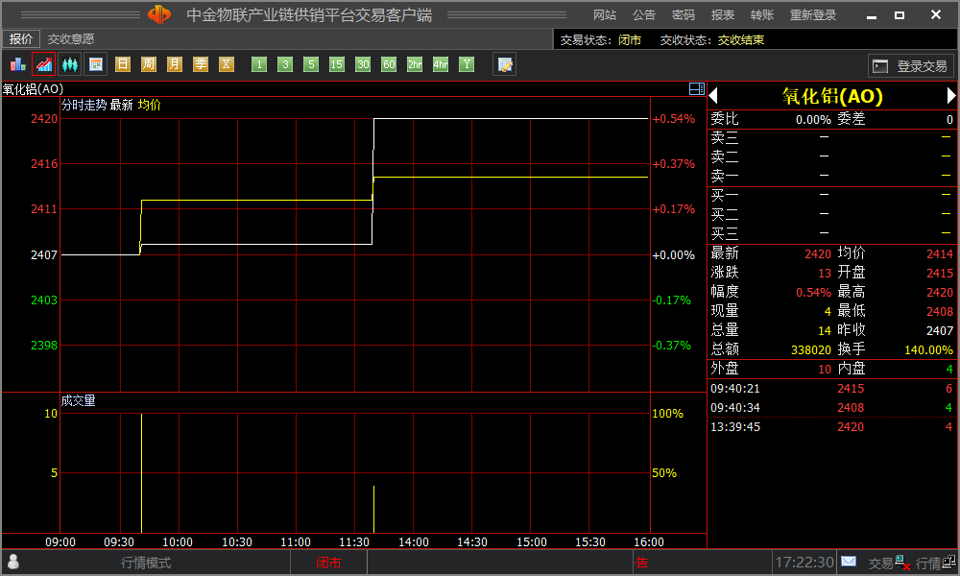
Task: Select the 2hr period button
Action: click(415, 64)
